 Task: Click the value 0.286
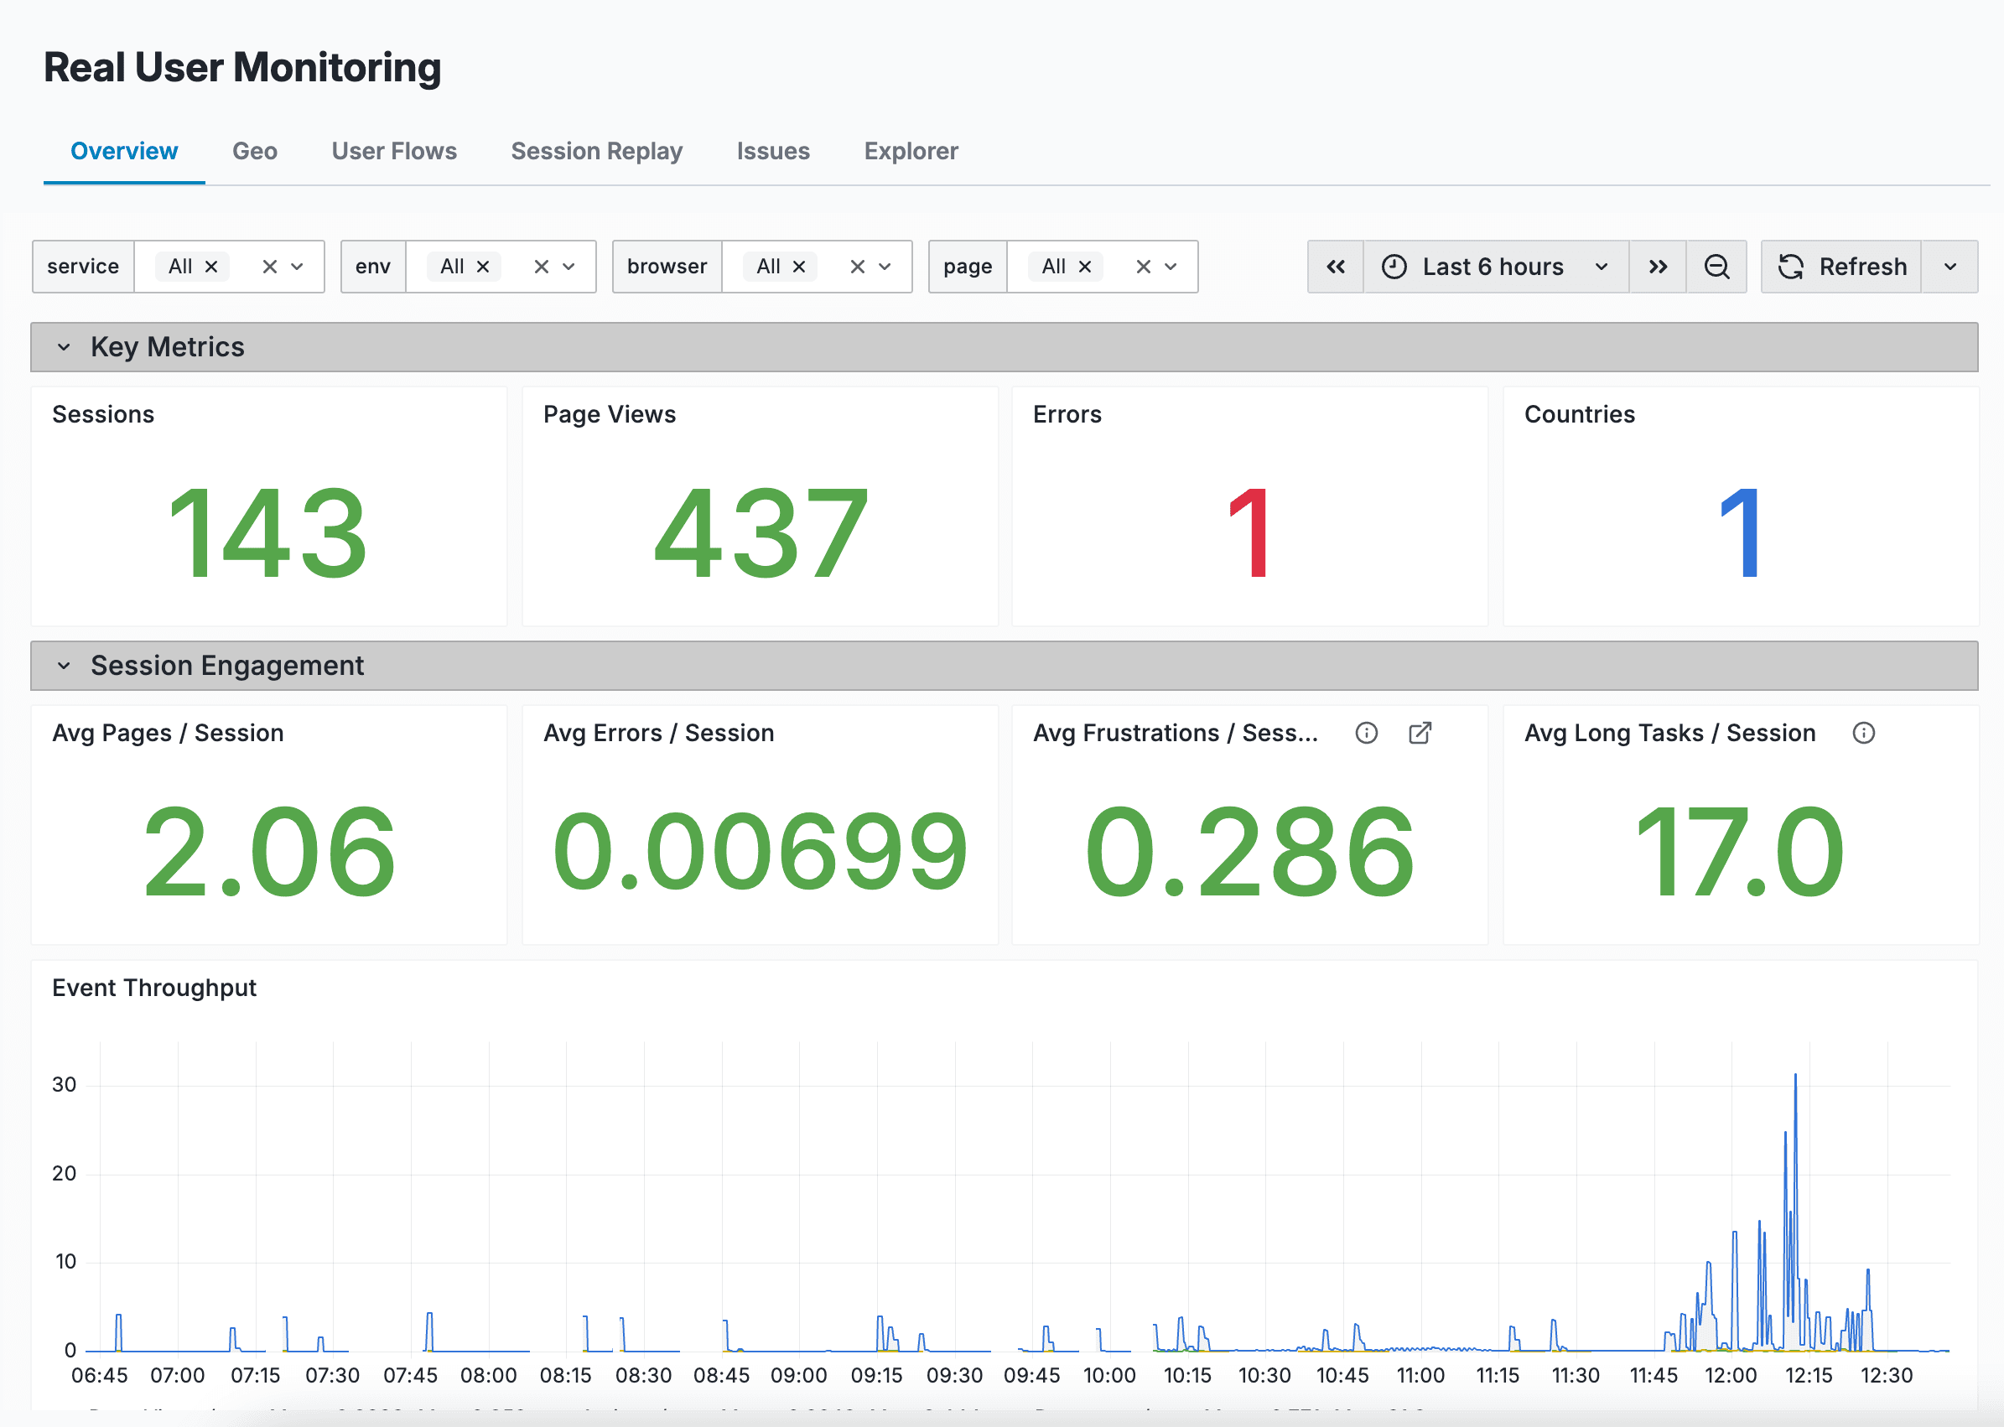click(1249, 853)
